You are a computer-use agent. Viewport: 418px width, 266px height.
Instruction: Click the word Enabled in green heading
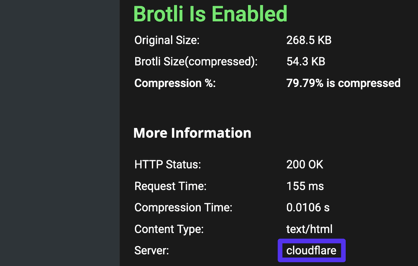click(250, 13)
